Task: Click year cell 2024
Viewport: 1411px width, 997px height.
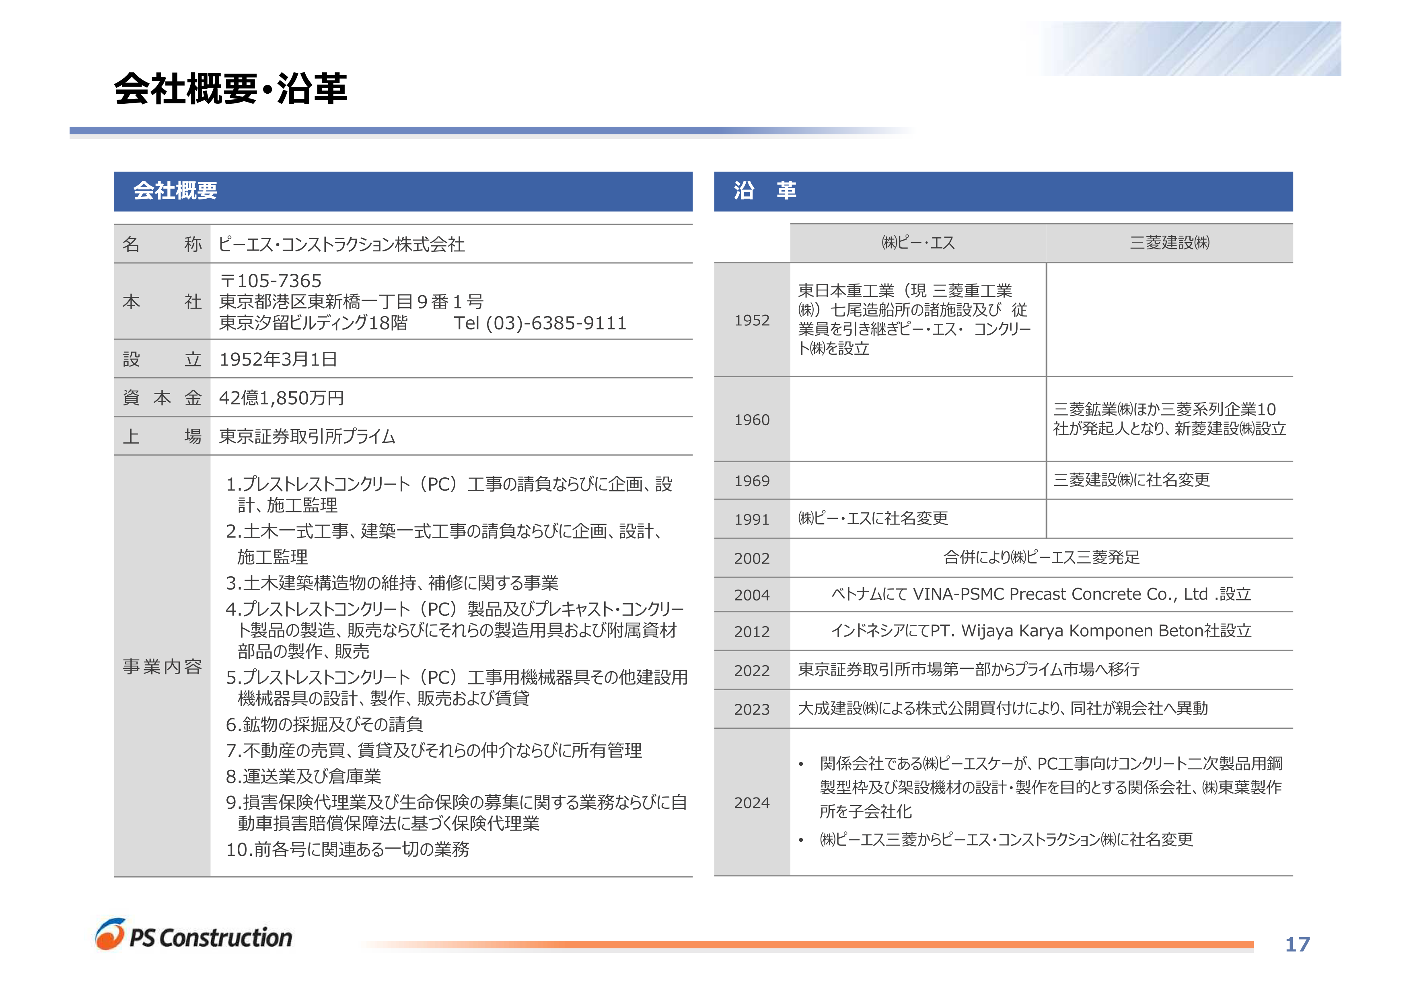Action: coord(752,803)
